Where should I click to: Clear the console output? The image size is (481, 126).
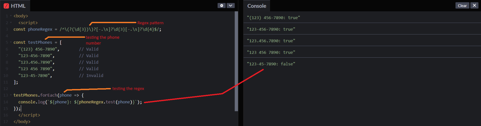click(462, 6)
